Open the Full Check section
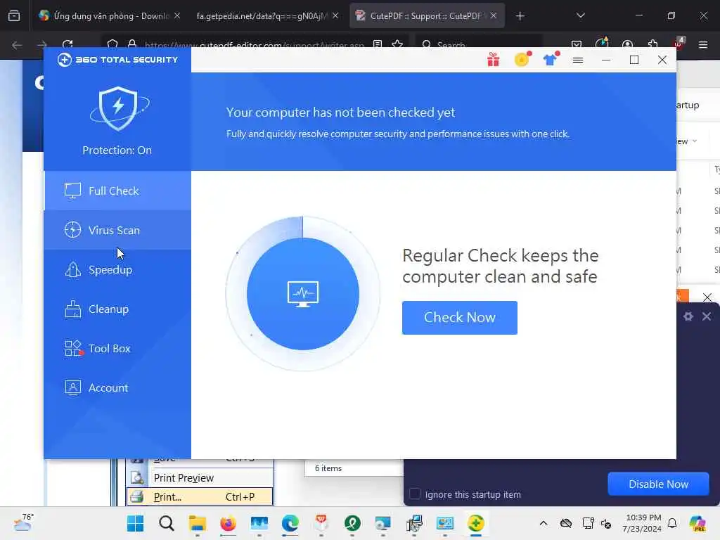This screenshot has height=540, width=720. 117,191
